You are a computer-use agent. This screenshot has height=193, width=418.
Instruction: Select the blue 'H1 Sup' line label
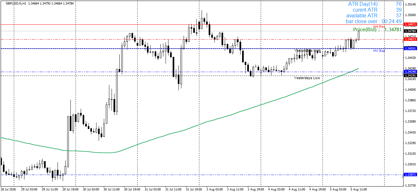coord(379,51)
